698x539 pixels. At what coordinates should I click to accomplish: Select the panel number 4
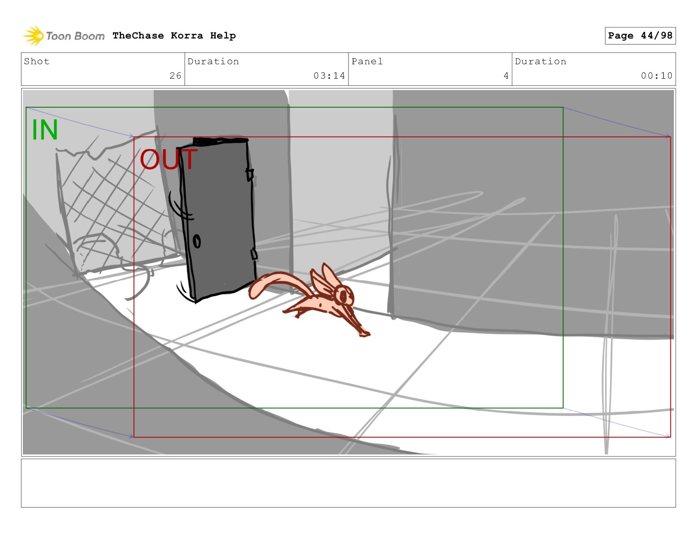click(x=506, y=76)
